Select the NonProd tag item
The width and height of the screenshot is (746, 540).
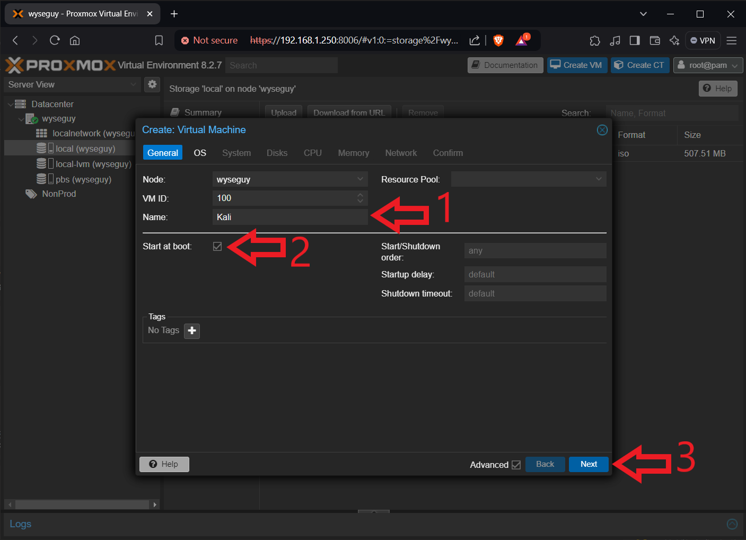51,194
